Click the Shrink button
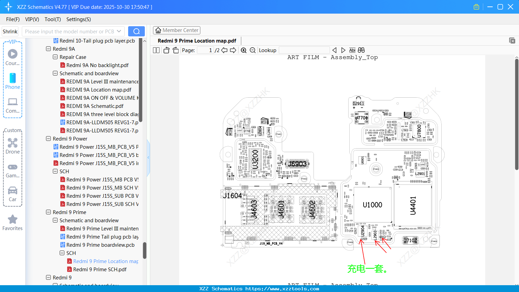519x292 pixels. [x=10, y=31]
